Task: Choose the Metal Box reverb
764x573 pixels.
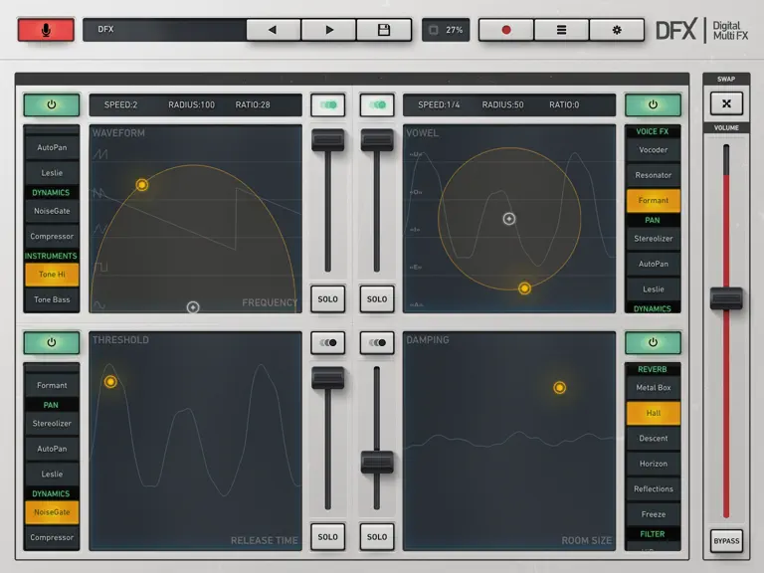Action: point(653,388)
